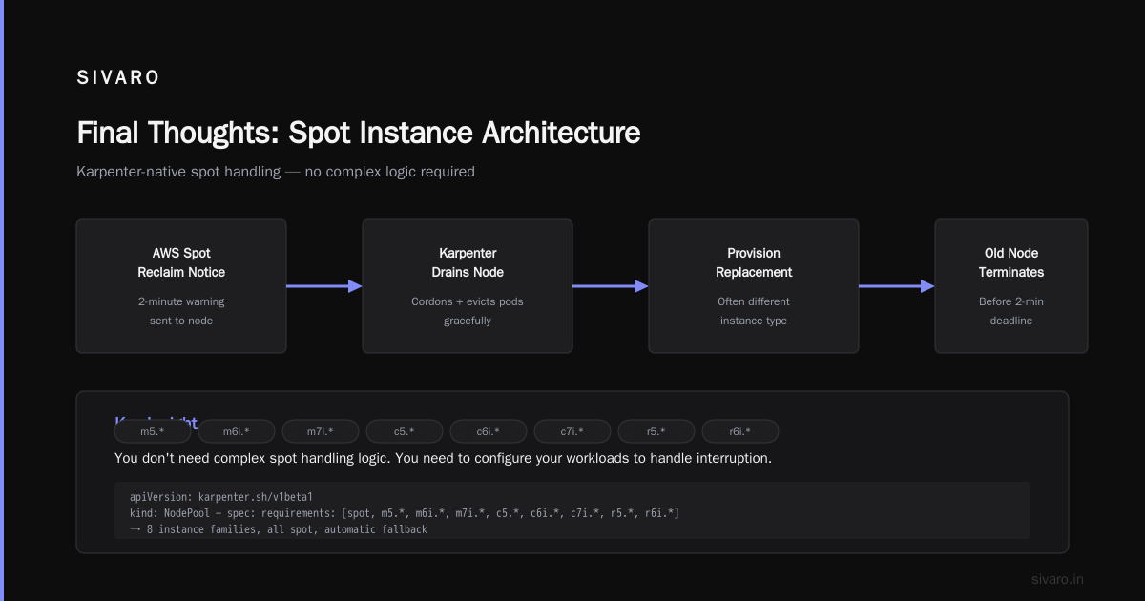Select the m5.* instance family chip

(153, 431)
